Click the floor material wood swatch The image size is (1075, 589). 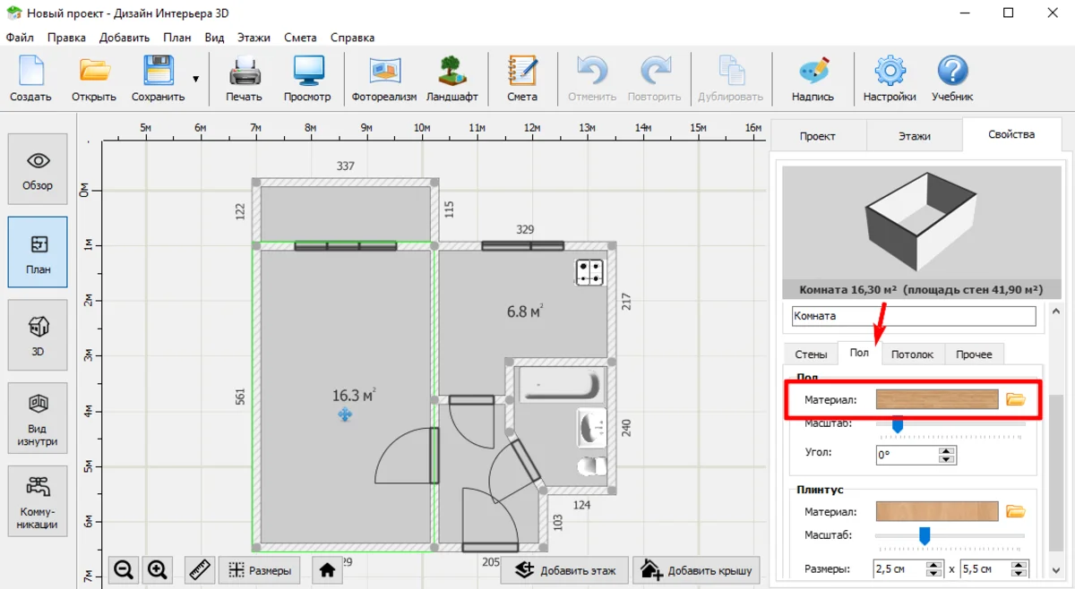coord(937,399)
